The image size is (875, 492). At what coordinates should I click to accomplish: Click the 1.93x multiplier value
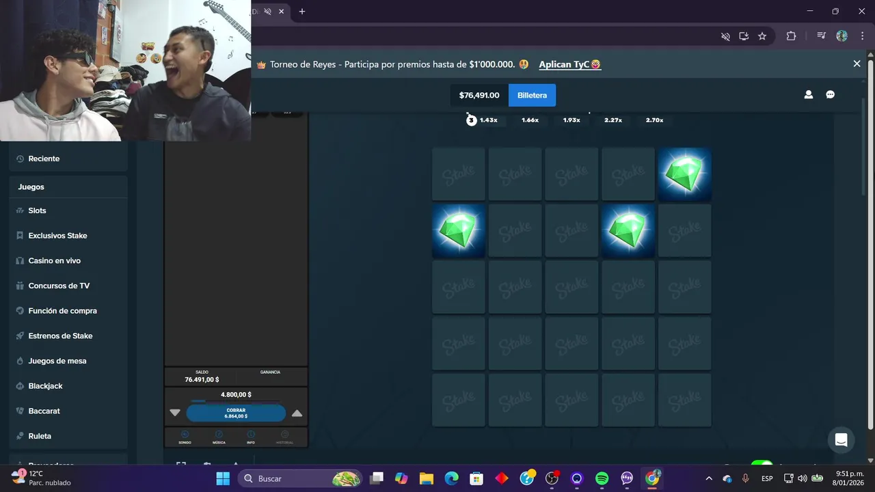[571, 120]
